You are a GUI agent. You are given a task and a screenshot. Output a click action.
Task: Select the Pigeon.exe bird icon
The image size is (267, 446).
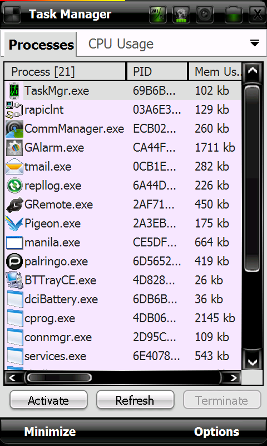14,224
